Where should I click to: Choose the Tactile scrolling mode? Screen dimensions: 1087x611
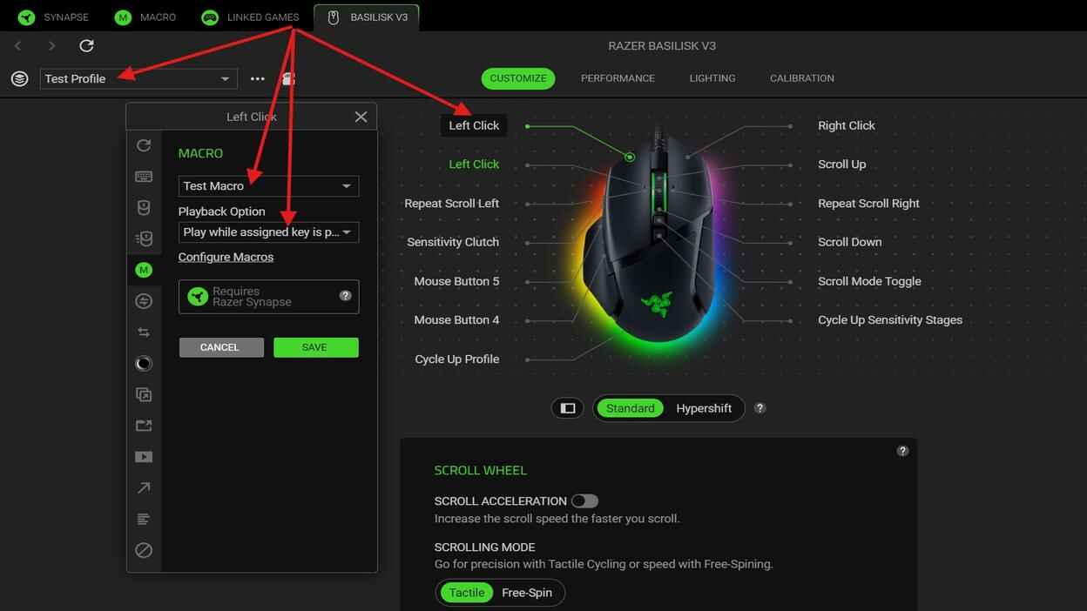pyautogui.click(x=466, y=593)
